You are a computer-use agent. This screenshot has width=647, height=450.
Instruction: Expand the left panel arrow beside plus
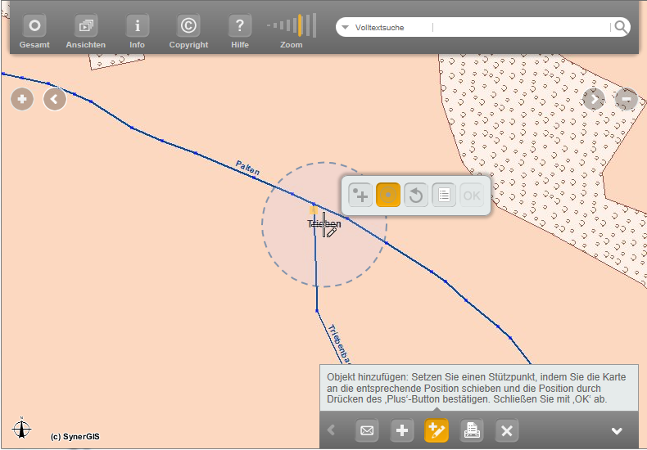point(55,100)
